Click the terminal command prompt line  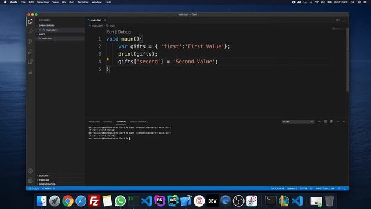[110, 138]
